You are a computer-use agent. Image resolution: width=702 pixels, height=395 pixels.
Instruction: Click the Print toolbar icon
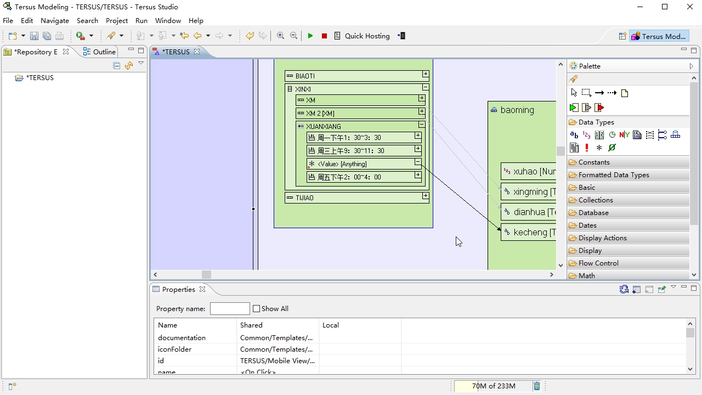[x=59, y=36]
